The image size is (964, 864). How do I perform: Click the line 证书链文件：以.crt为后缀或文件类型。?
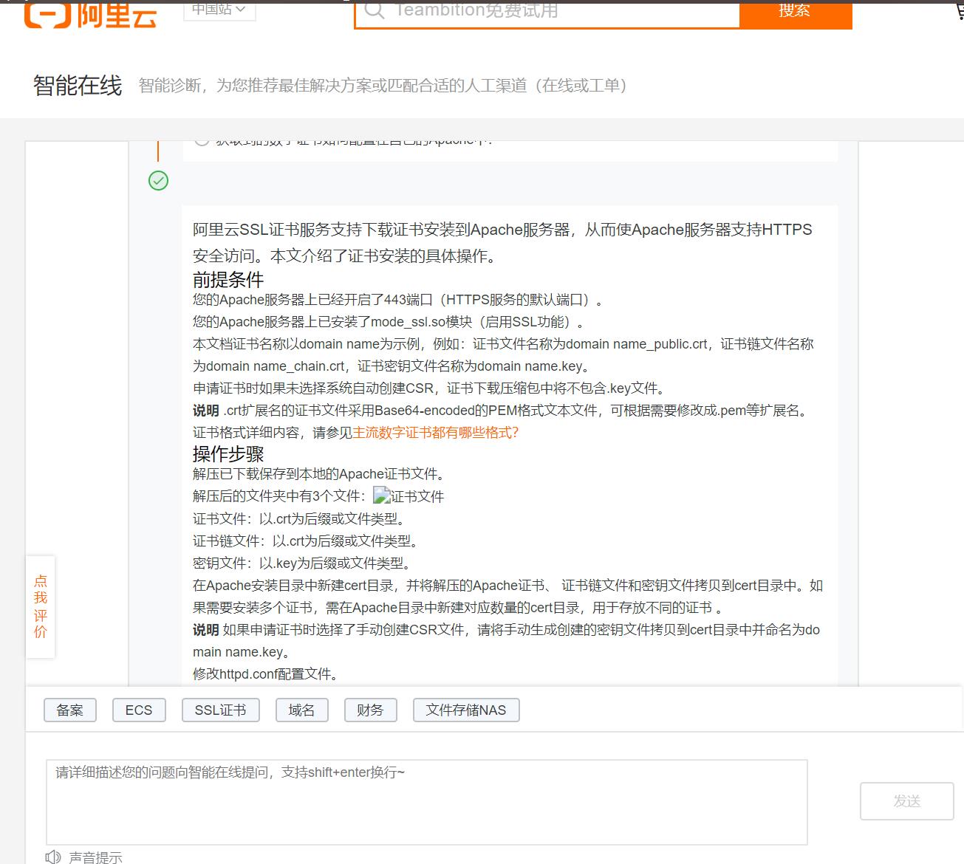tap(308, 541)
